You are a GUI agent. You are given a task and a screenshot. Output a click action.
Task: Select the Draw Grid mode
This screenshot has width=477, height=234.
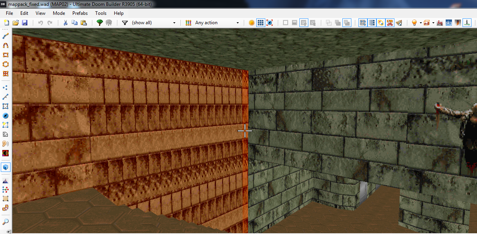pyautogui.click(x=6, y=73)
